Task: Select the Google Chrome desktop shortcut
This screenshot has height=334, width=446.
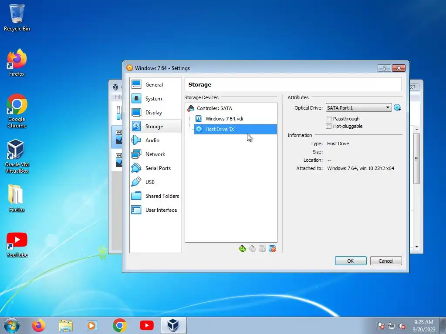Action: pyautogui.click(x=17, y=111)
